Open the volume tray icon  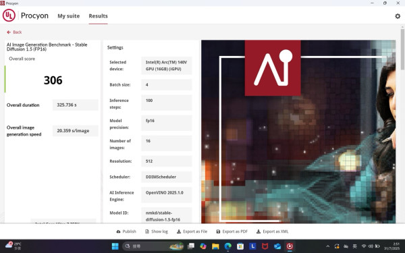(x=371, y=246)
